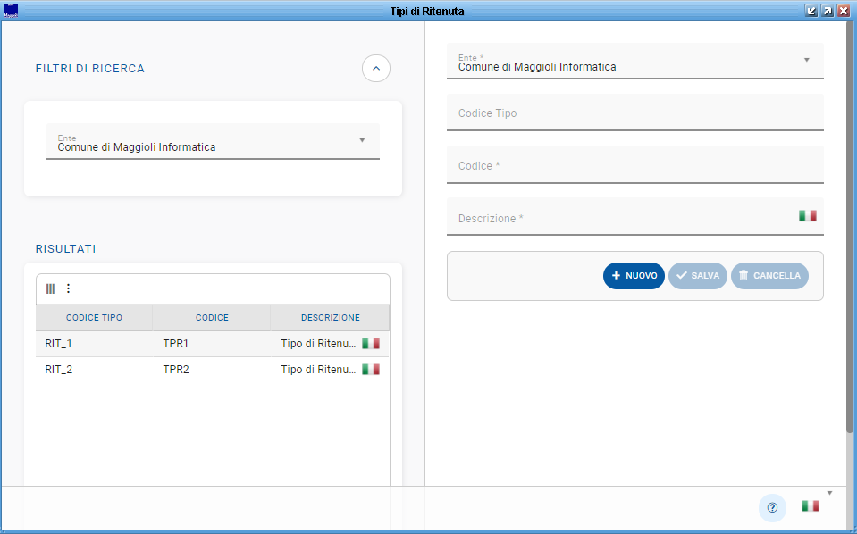The width and height of the screenshot is (857, 534).
Task: Collapse the Filtri di Ricerca section
Action: pyautogui.click(x=376, y=68)
